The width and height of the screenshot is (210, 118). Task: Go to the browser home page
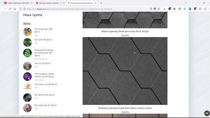click(x=15, y=9)
